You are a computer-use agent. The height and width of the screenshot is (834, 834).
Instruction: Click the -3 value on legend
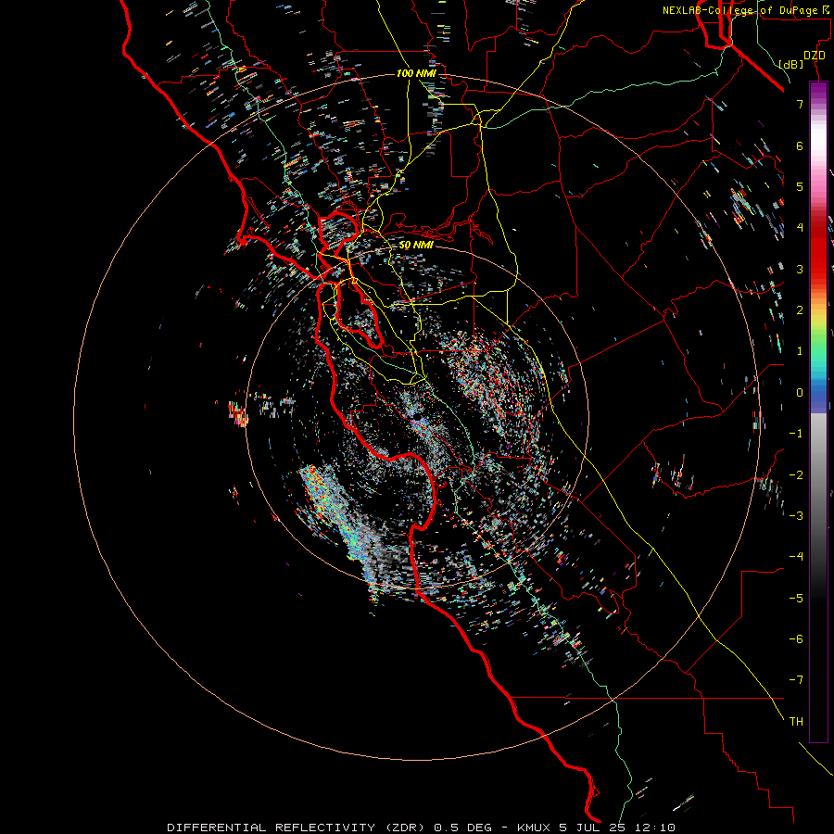[x=796, y=516]
